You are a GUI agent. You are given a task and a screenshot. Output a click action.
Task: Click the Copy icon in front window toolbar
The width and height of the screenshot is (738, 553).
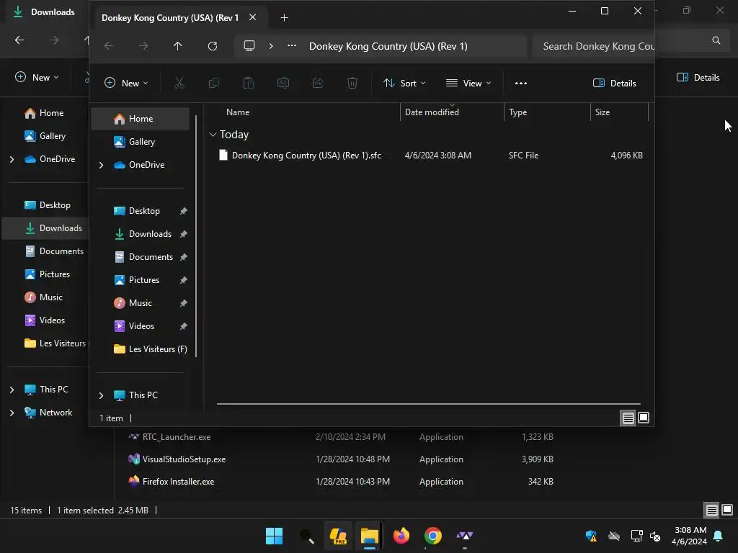pyautogui.click(x=213, y=84)
